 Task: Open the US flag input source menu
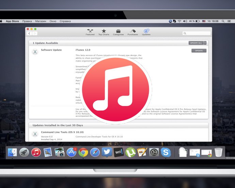tap(204, 21)
